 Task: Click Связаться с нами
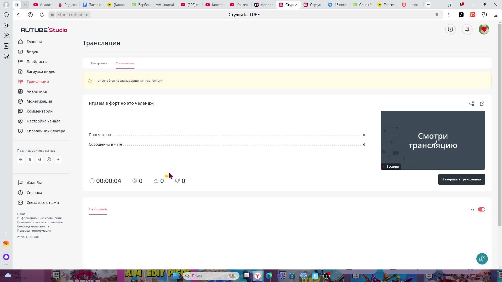38,203
